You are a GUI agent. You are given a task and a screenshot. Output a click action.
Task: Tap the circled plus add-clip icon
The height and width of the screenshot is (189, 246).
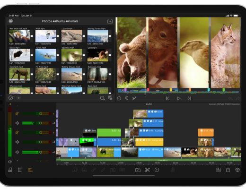(x=157, y=170)
